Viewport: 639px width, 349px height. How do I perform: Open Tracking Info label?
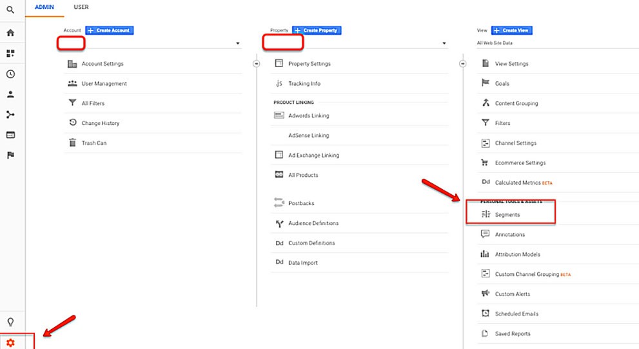[304, 84]
